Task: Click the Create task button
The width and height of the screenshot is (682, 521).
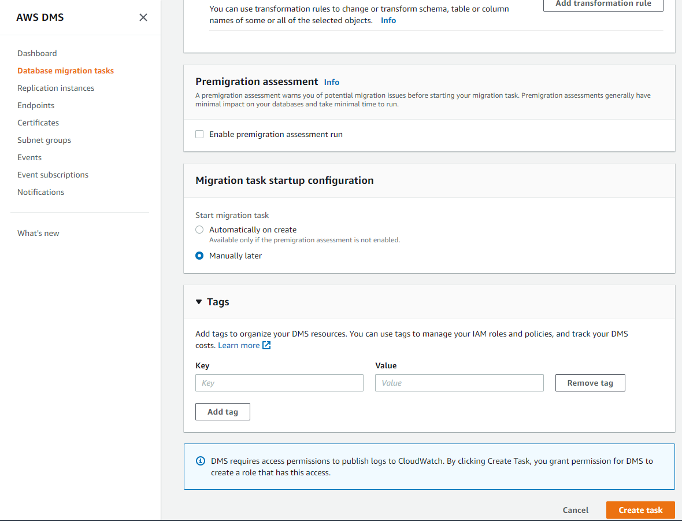Action: 641,510
